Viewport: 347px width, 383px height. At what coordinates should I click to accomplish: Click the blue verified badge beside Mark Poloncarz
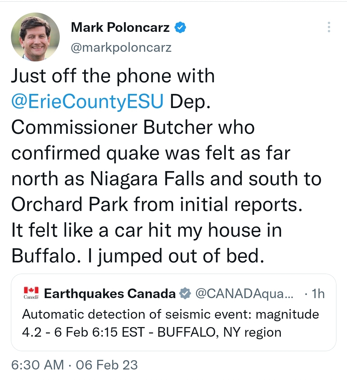point(180,28)
